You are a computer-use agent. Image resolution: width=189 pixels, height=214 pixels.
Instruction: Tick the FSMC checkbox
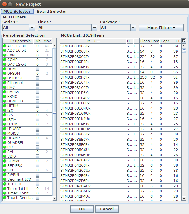pos(37,97)
